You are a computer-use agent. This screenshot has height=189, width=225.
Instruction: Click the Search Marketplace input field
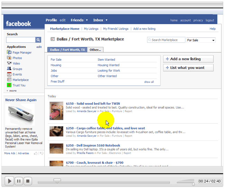coord(166,40)
